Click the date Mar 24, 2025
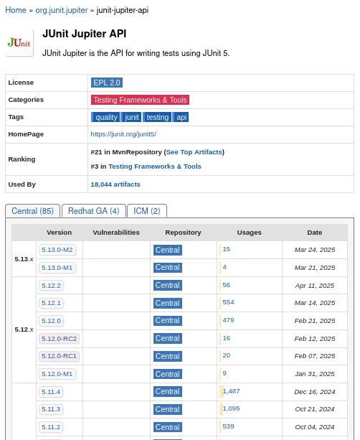Screen dimensions: 360x440 point(315,250)
